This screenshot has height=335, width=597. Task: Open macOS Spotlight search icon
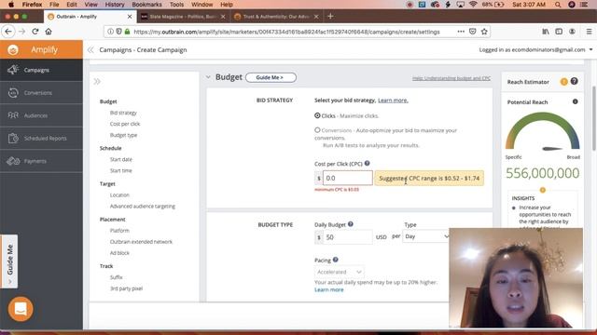point(558,5)
